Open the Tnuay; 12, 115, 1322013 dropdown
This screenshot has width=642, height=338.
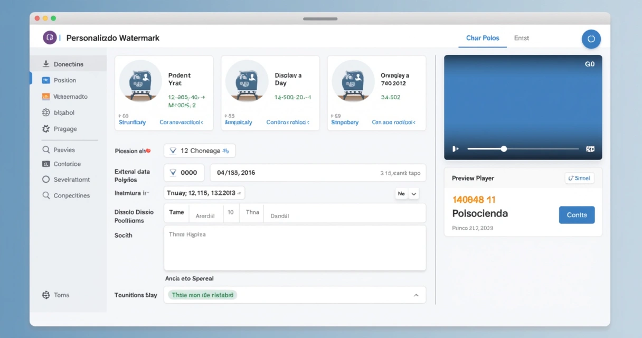click(x=204, y=193)
